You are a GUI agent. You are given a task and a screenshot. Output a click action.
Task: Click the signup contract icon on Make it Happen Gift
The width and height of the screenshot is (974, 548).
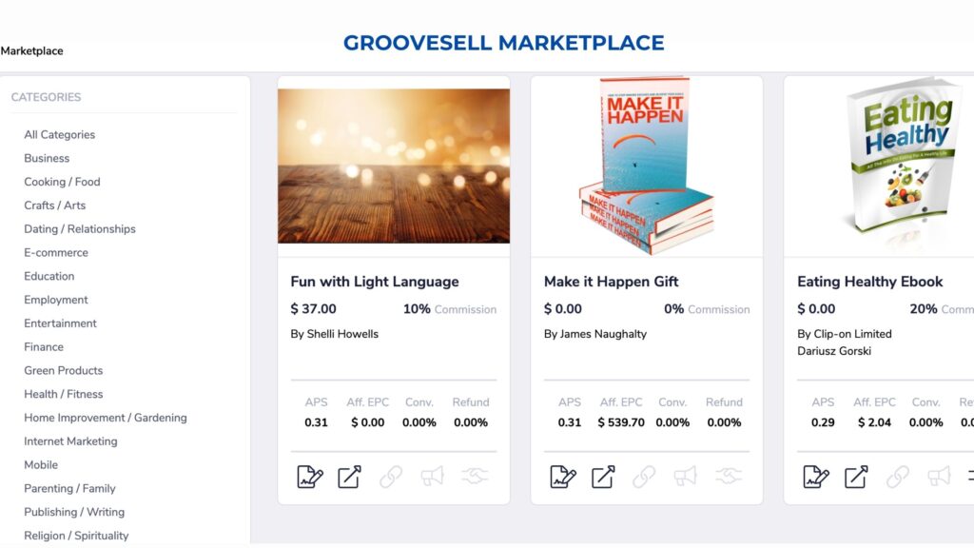(x=563, y=477)
